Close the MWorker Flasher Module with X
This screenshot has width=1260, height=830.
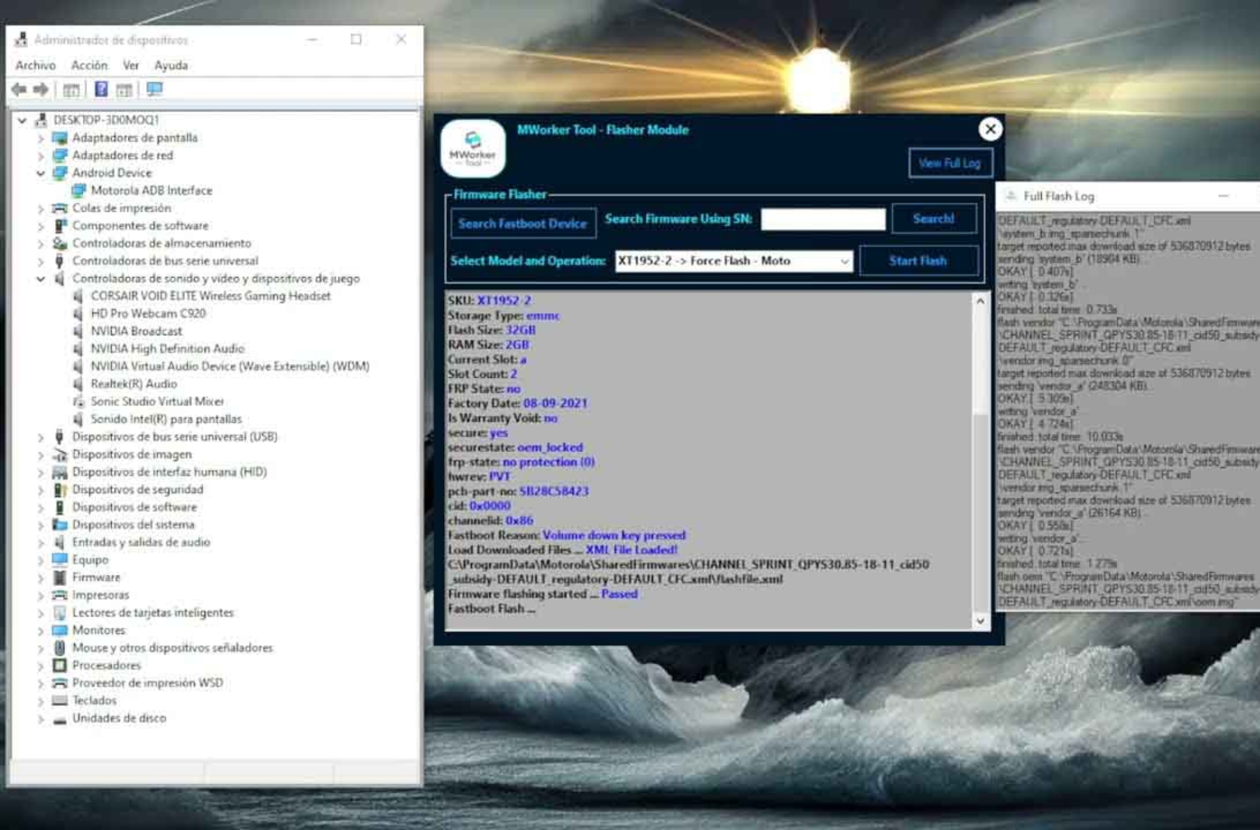click(x=990, y=129)
